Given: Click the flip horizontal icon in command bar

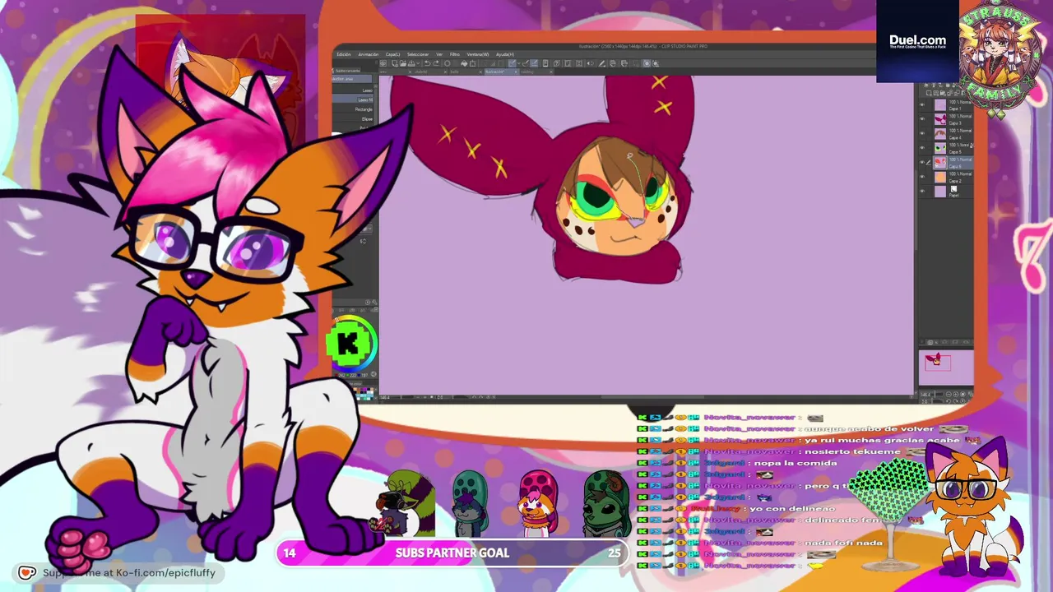Looking at the screenshot, I should pyautogui.click(x=591, y=63).
